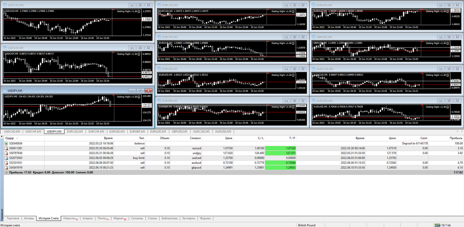The height and width of the screenshot is (227, 464).
Task: Click the EURCAD,M5 chart window icon
Action: click(x=159, y=5)
